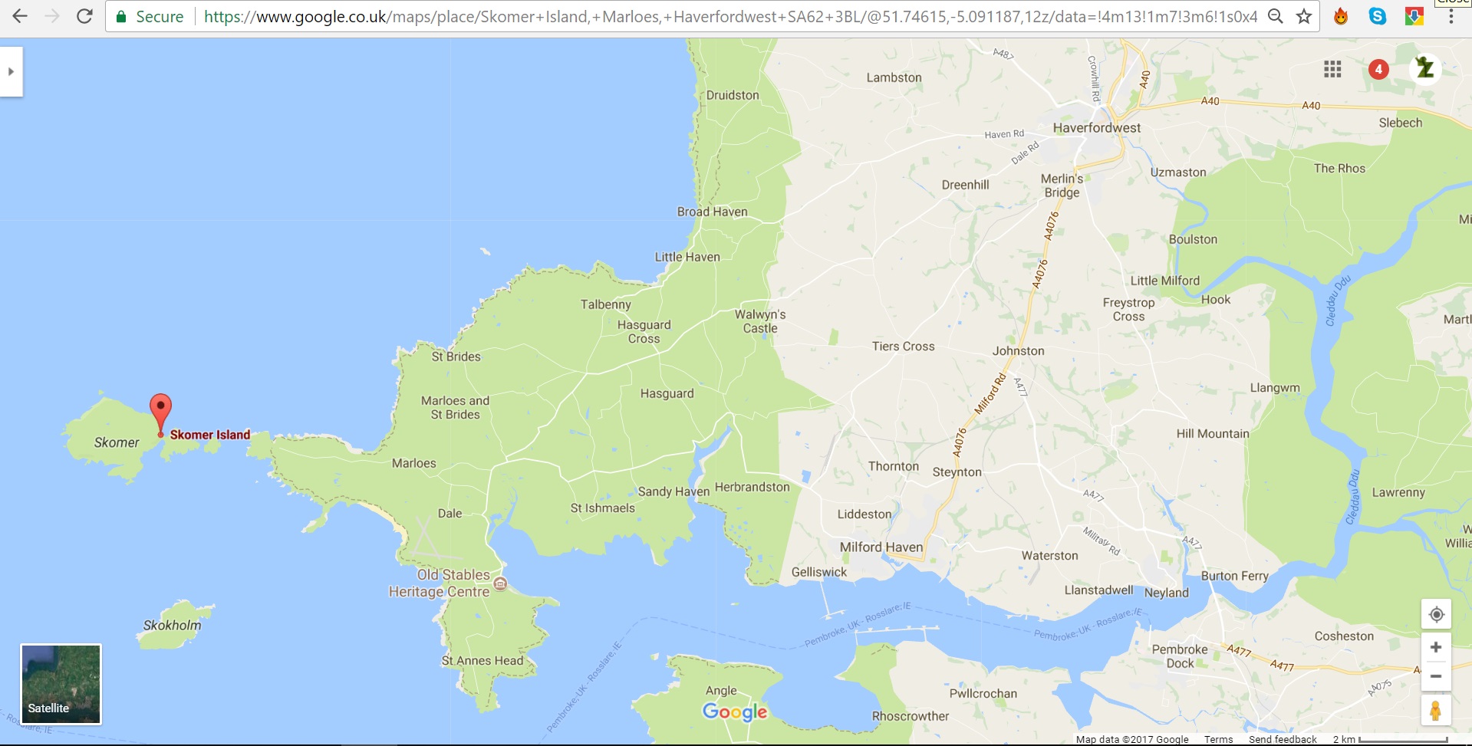Open Chrome's three-dot menu
Image resolution: width=1472 pixels, height=746 pixels.
(x=1450, y=16)
